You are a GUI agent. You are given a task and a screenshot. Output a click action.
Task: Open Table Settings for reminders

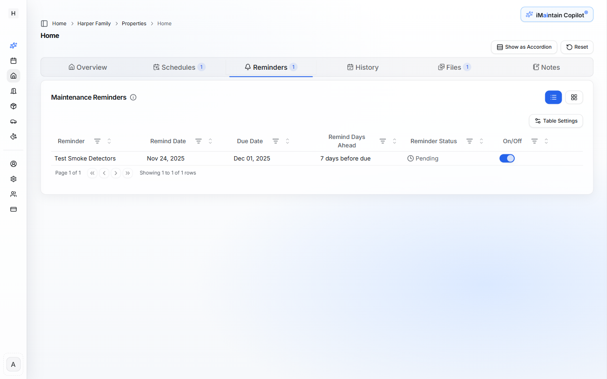(x=556, y=121)
